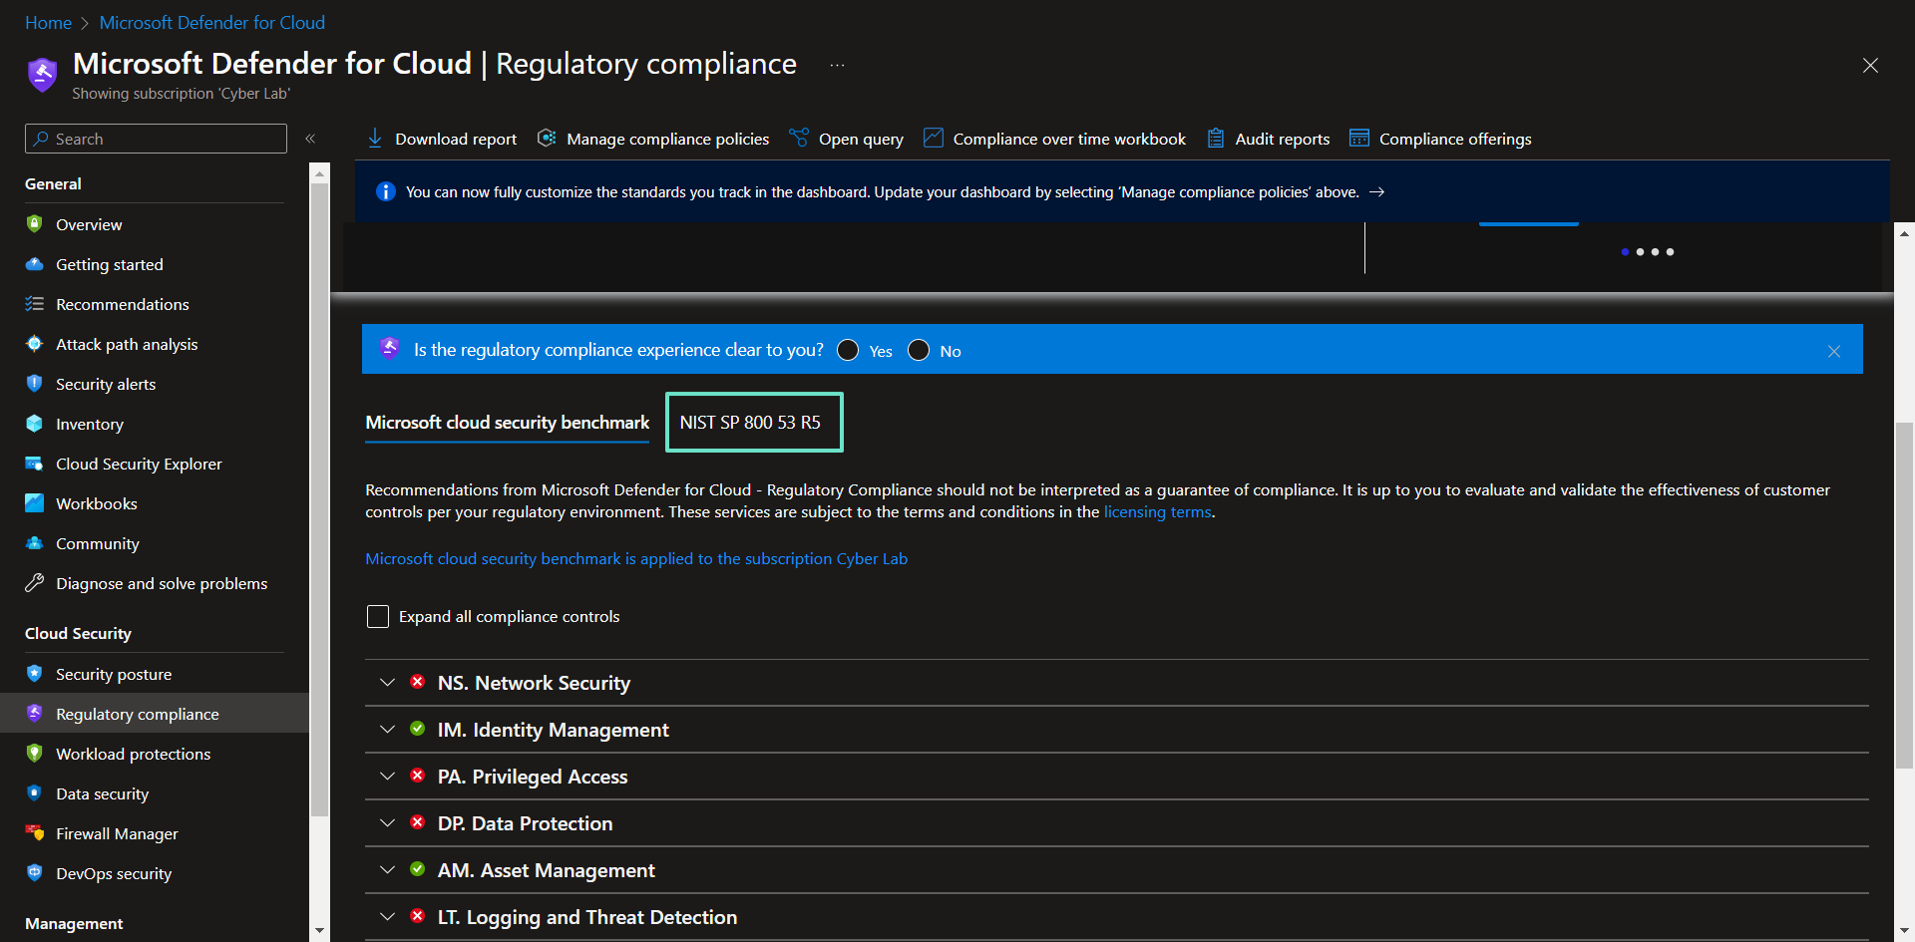Click the second carousel pagination dot
The height and width of the screenshot is (942, 1915).
pyautogui.click(x=1640, y=252)
